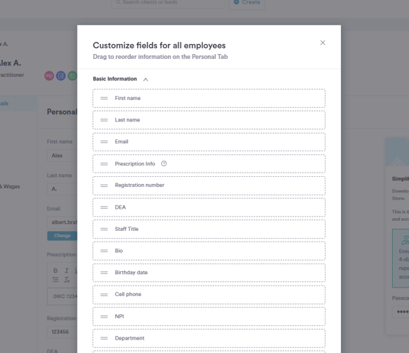Open the Wages sidebar item
The height and width of the screenshot is (353, 409).
tap(11, 187)
